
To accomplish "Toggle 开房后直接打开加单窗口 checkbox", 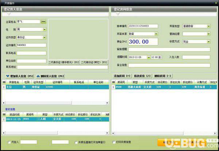I will pos(76,142).
